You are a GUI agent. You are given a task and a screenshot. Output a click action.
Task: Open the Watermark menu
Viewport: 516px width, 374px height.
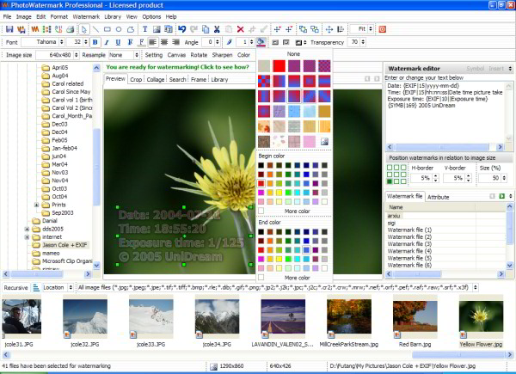(86, 16)
